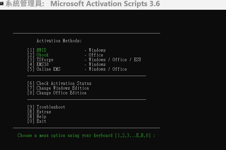Choose the KMS38 Windows option
Screen dimensions: 226x150
click(x=42, y=64)
